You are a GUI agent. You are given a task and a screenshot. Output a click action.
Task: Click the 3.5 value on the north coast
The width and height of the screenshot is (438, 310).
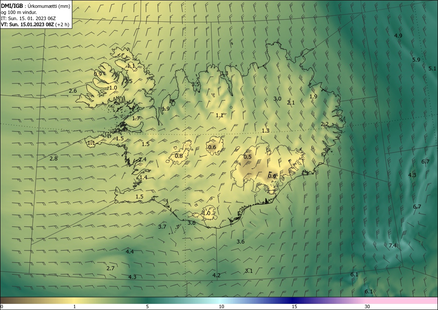coord(195,84)
